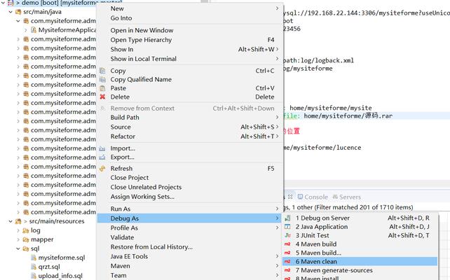Viewport: 450px width, 280px height.
Task: Click the red Delete X icon
Action: (x=103, y=97)
